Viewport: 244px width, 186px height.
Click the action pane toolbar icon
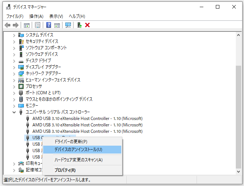(57, 25)
